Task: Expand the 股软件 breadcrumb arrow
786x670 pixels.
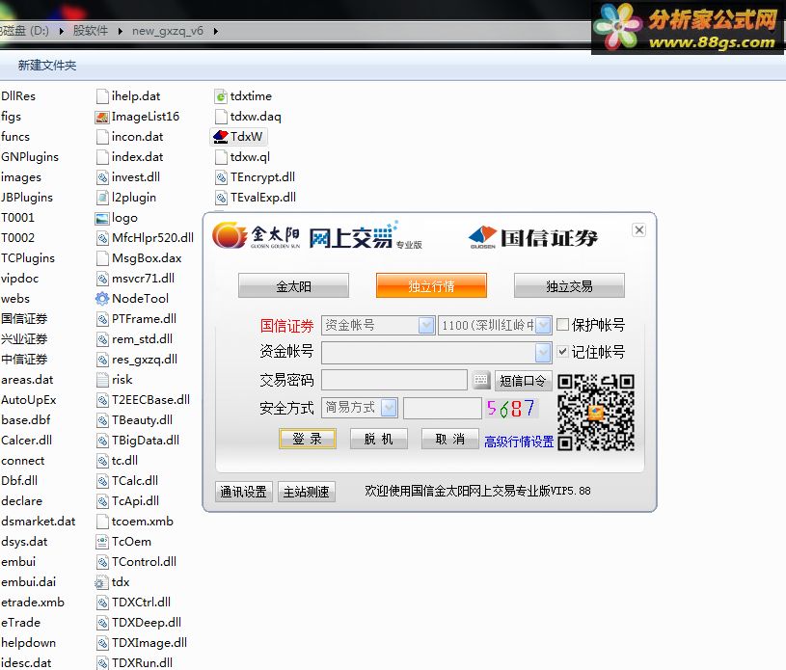Action: [x=121, y=31]
